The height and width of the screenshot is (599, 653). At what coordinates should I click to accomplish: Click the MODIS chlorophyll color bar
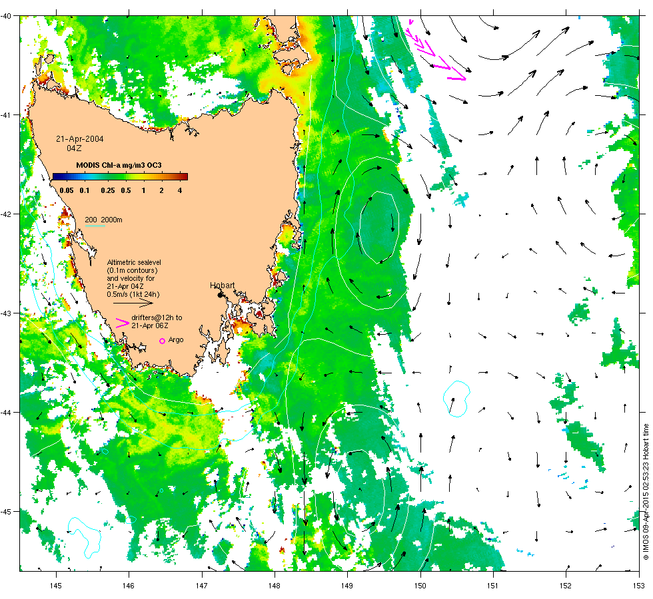[x=121, y=177]
